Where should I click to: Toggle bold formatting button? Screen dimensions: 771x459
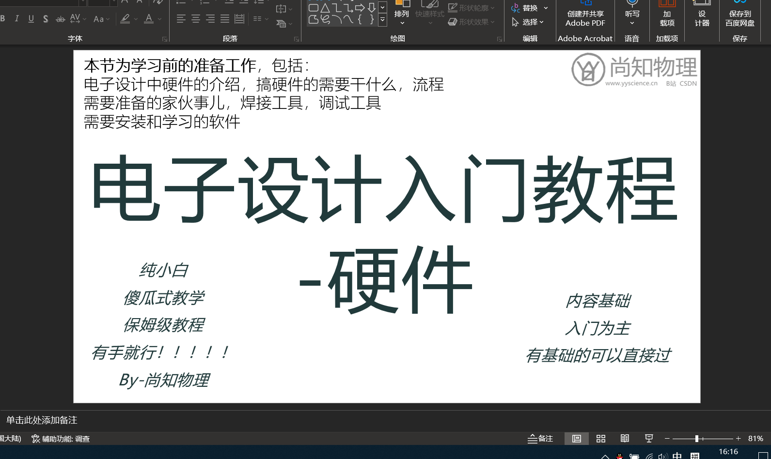(x=3, y=19)
